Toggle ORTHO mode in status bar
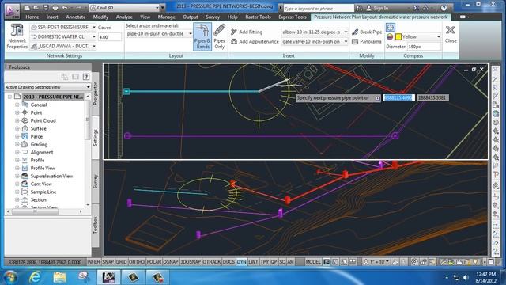 (x=137, y=262)
